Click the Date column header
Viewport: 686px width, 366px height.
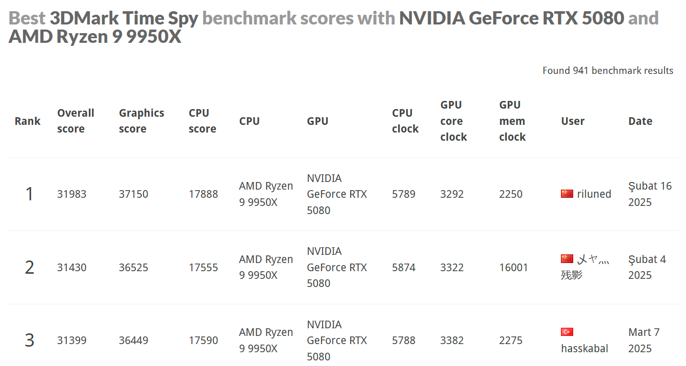pyautogui.click(x=640, y=121)
